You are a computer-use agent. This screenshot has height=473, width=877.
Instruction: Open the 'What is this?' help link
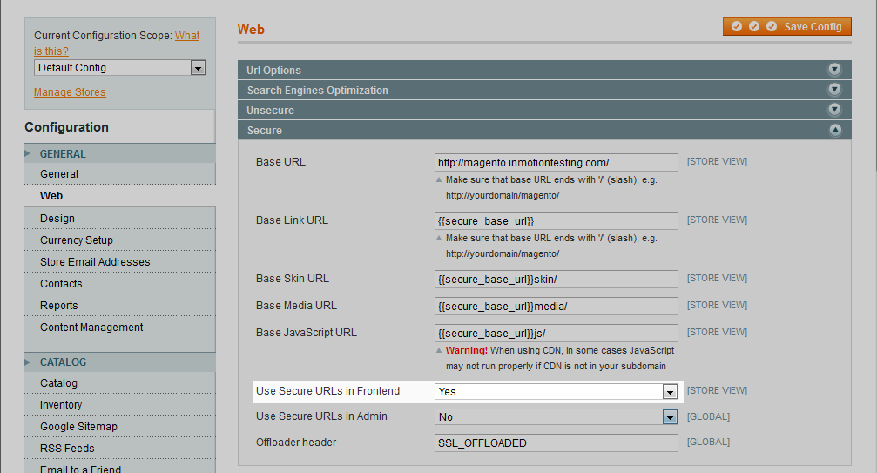click(186, 36)
